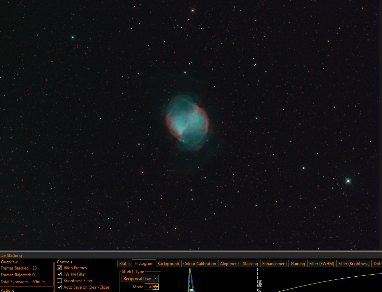The image size is (382, 292).
Task: Go to Colour Calibration tab
Action: 199,264
